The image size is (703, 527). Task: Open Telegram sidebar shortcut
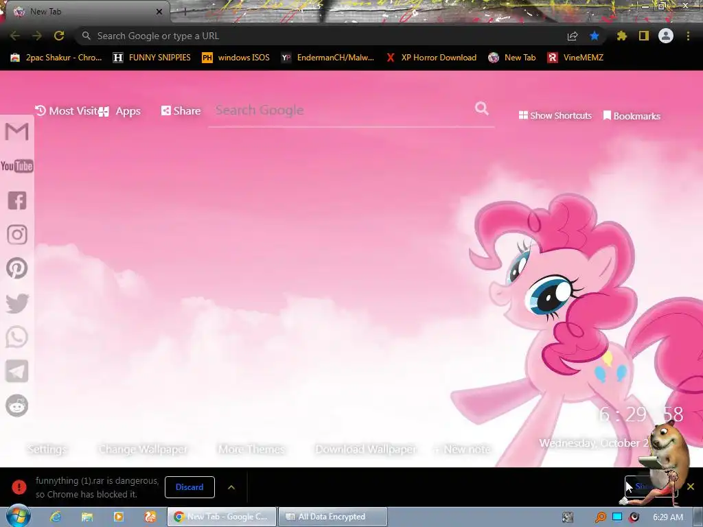point(17,371)
